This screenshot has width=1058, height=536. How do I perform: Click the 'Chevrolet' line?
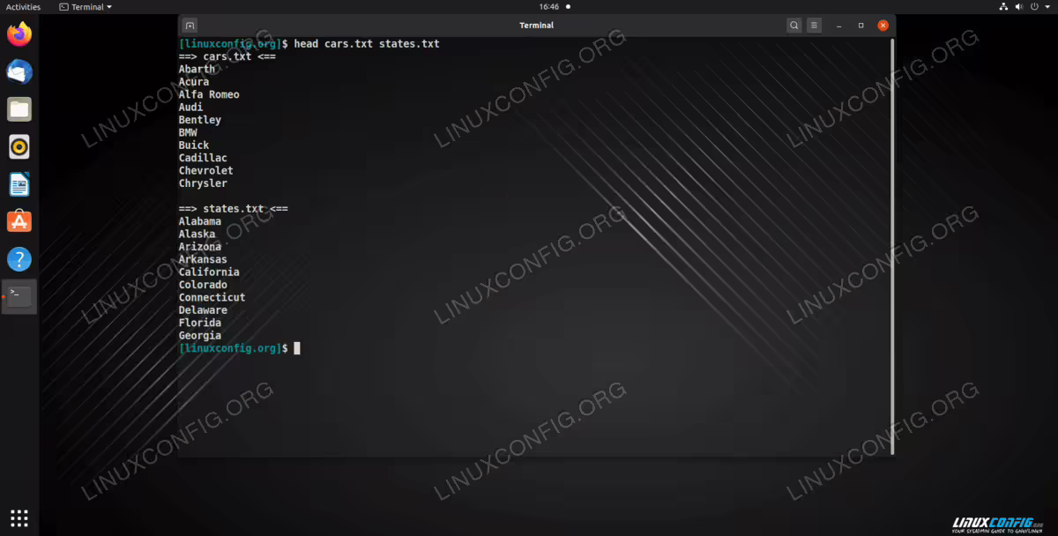[206, 170]
